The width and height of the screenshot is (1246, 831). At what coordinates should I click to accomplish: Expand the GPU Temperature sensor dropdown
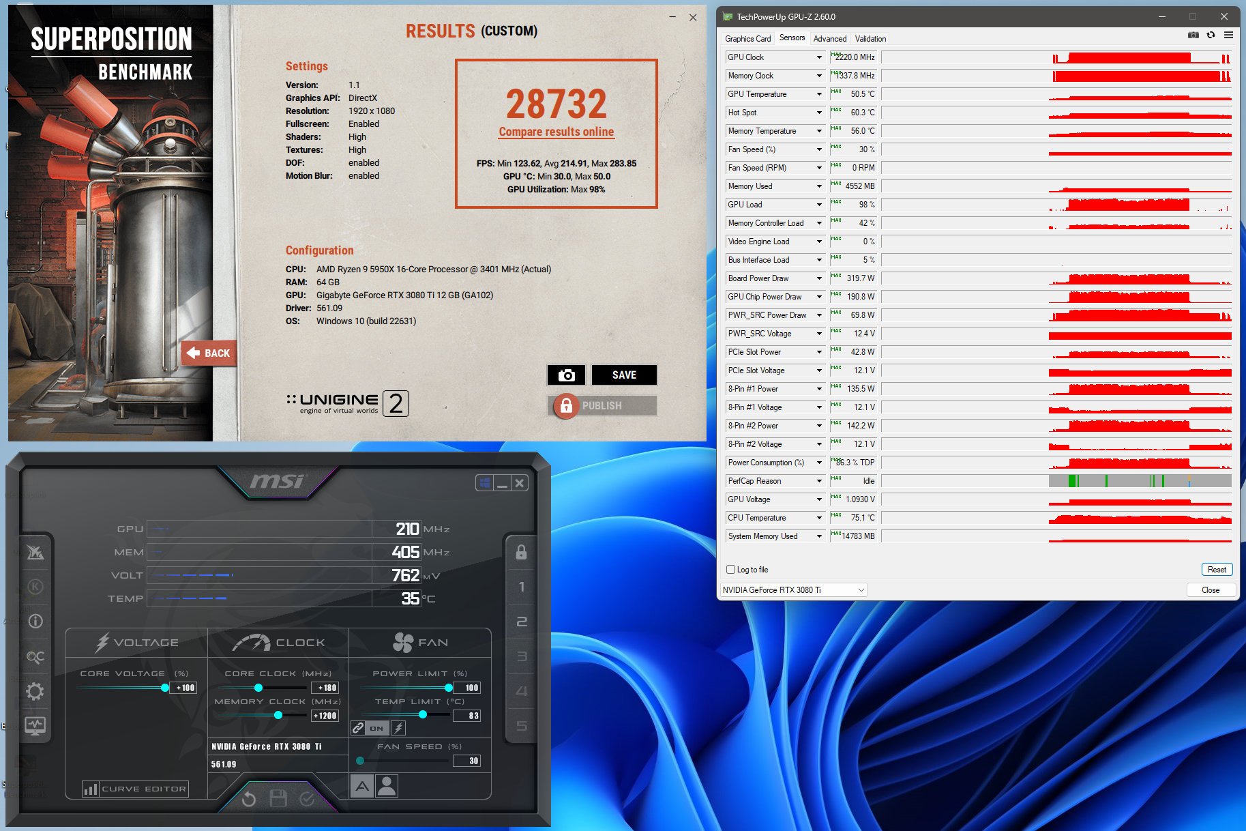pyautogui.click(x=819, y=94)
